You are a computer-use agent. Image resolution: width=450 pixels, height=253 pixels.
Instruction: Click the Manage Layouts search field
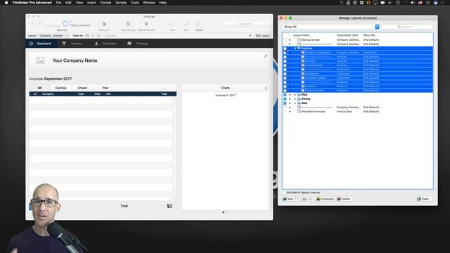(407, 27)
